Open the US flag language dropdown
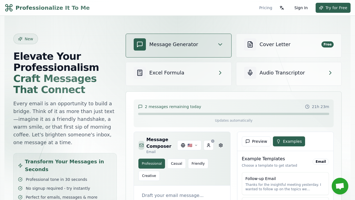The height and width of the screenshot is (200, 355). (189, 145)
